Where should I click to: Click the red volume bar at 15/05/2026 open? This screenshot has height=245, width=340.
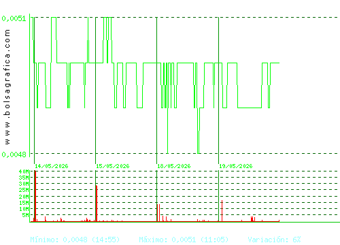97,203
